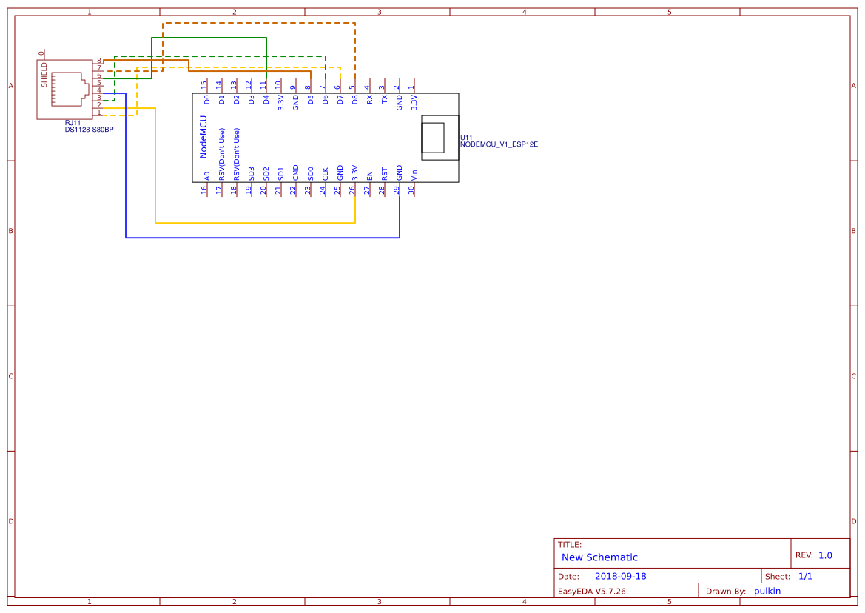The width and height of the screenshot is (865, 613).
Task: Select the DS1128-S80BP part name
Action: point(90,130)
